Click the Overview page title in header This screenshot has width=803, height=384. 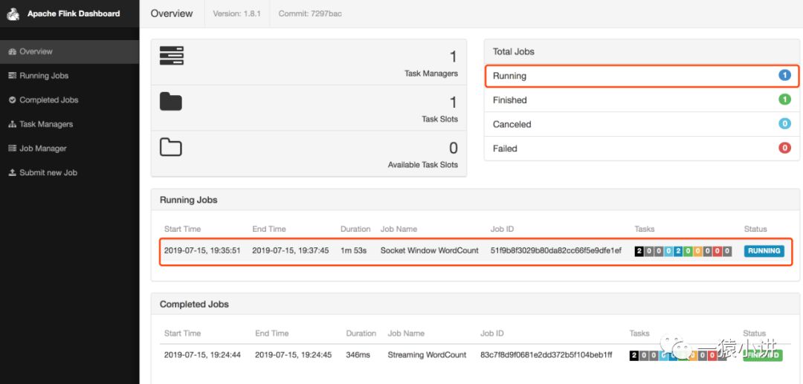[172, 14]
